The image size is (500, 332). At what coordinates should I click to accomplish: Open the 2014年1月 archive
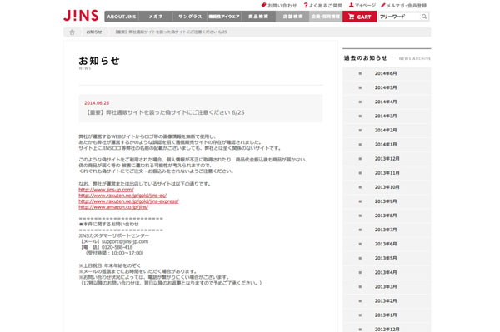pos(387,145)
